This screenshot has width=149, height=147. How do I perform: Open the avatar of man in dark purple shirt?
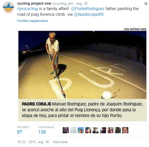[103, 130]
